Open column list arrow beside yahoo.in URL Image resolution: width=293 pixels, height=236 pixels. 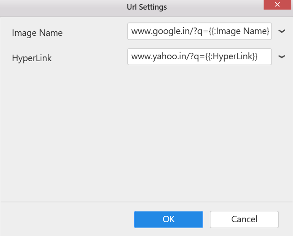(x=282, y=57)
